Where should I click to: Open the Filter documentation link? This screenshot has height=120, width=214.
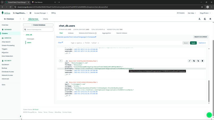click(x=60, y=43)
